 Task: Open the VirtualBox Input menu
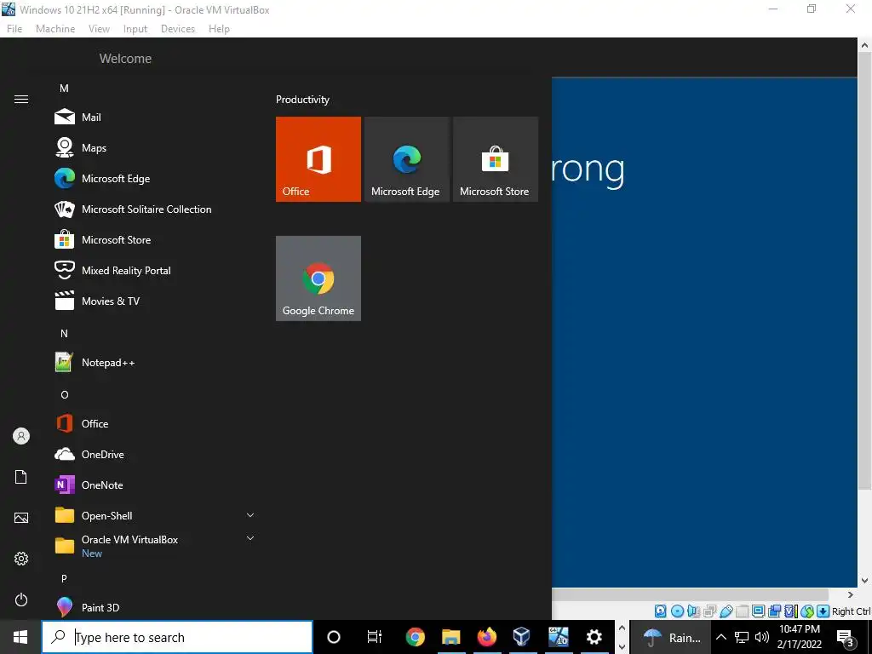(135, 29)
